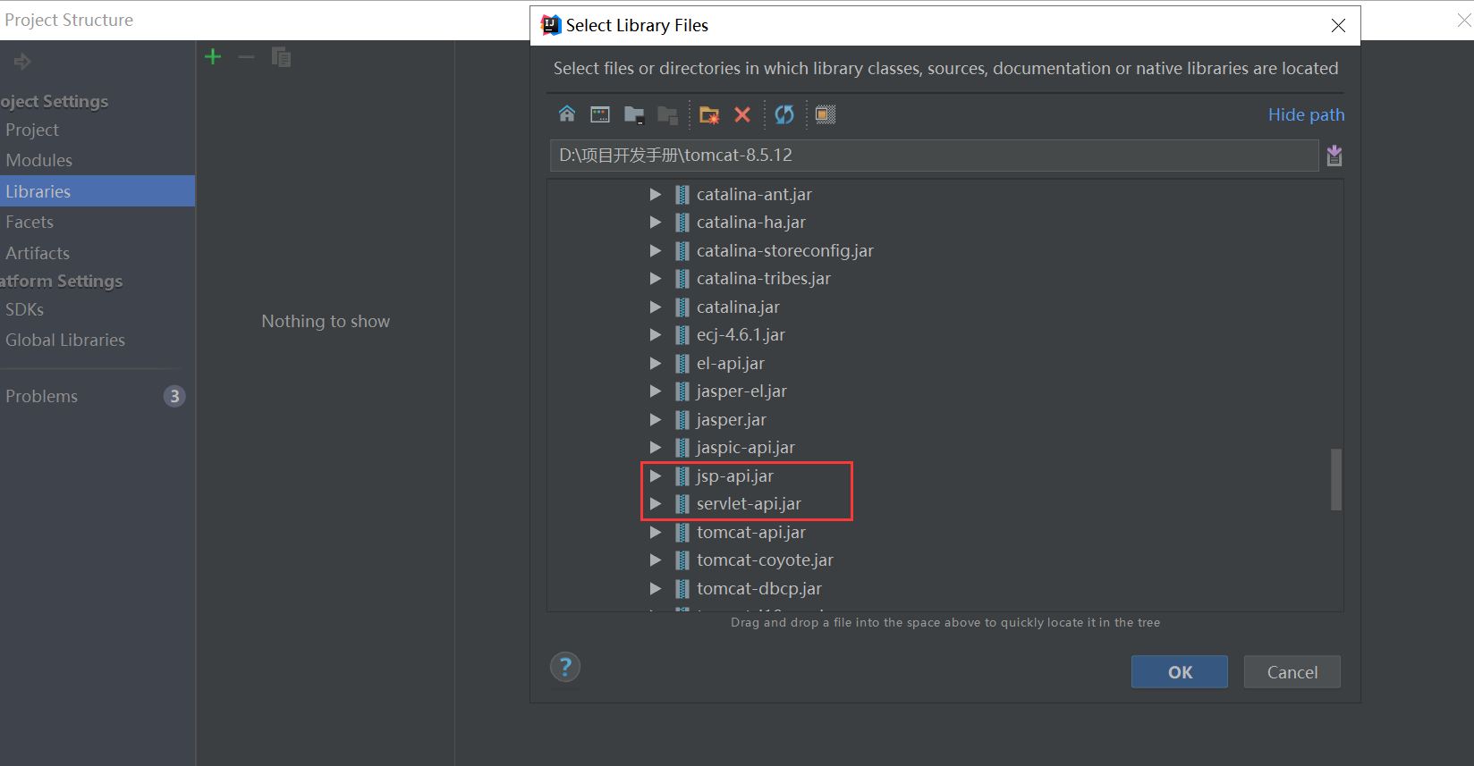Expand catalina-ha.jar node

(656, 223)
